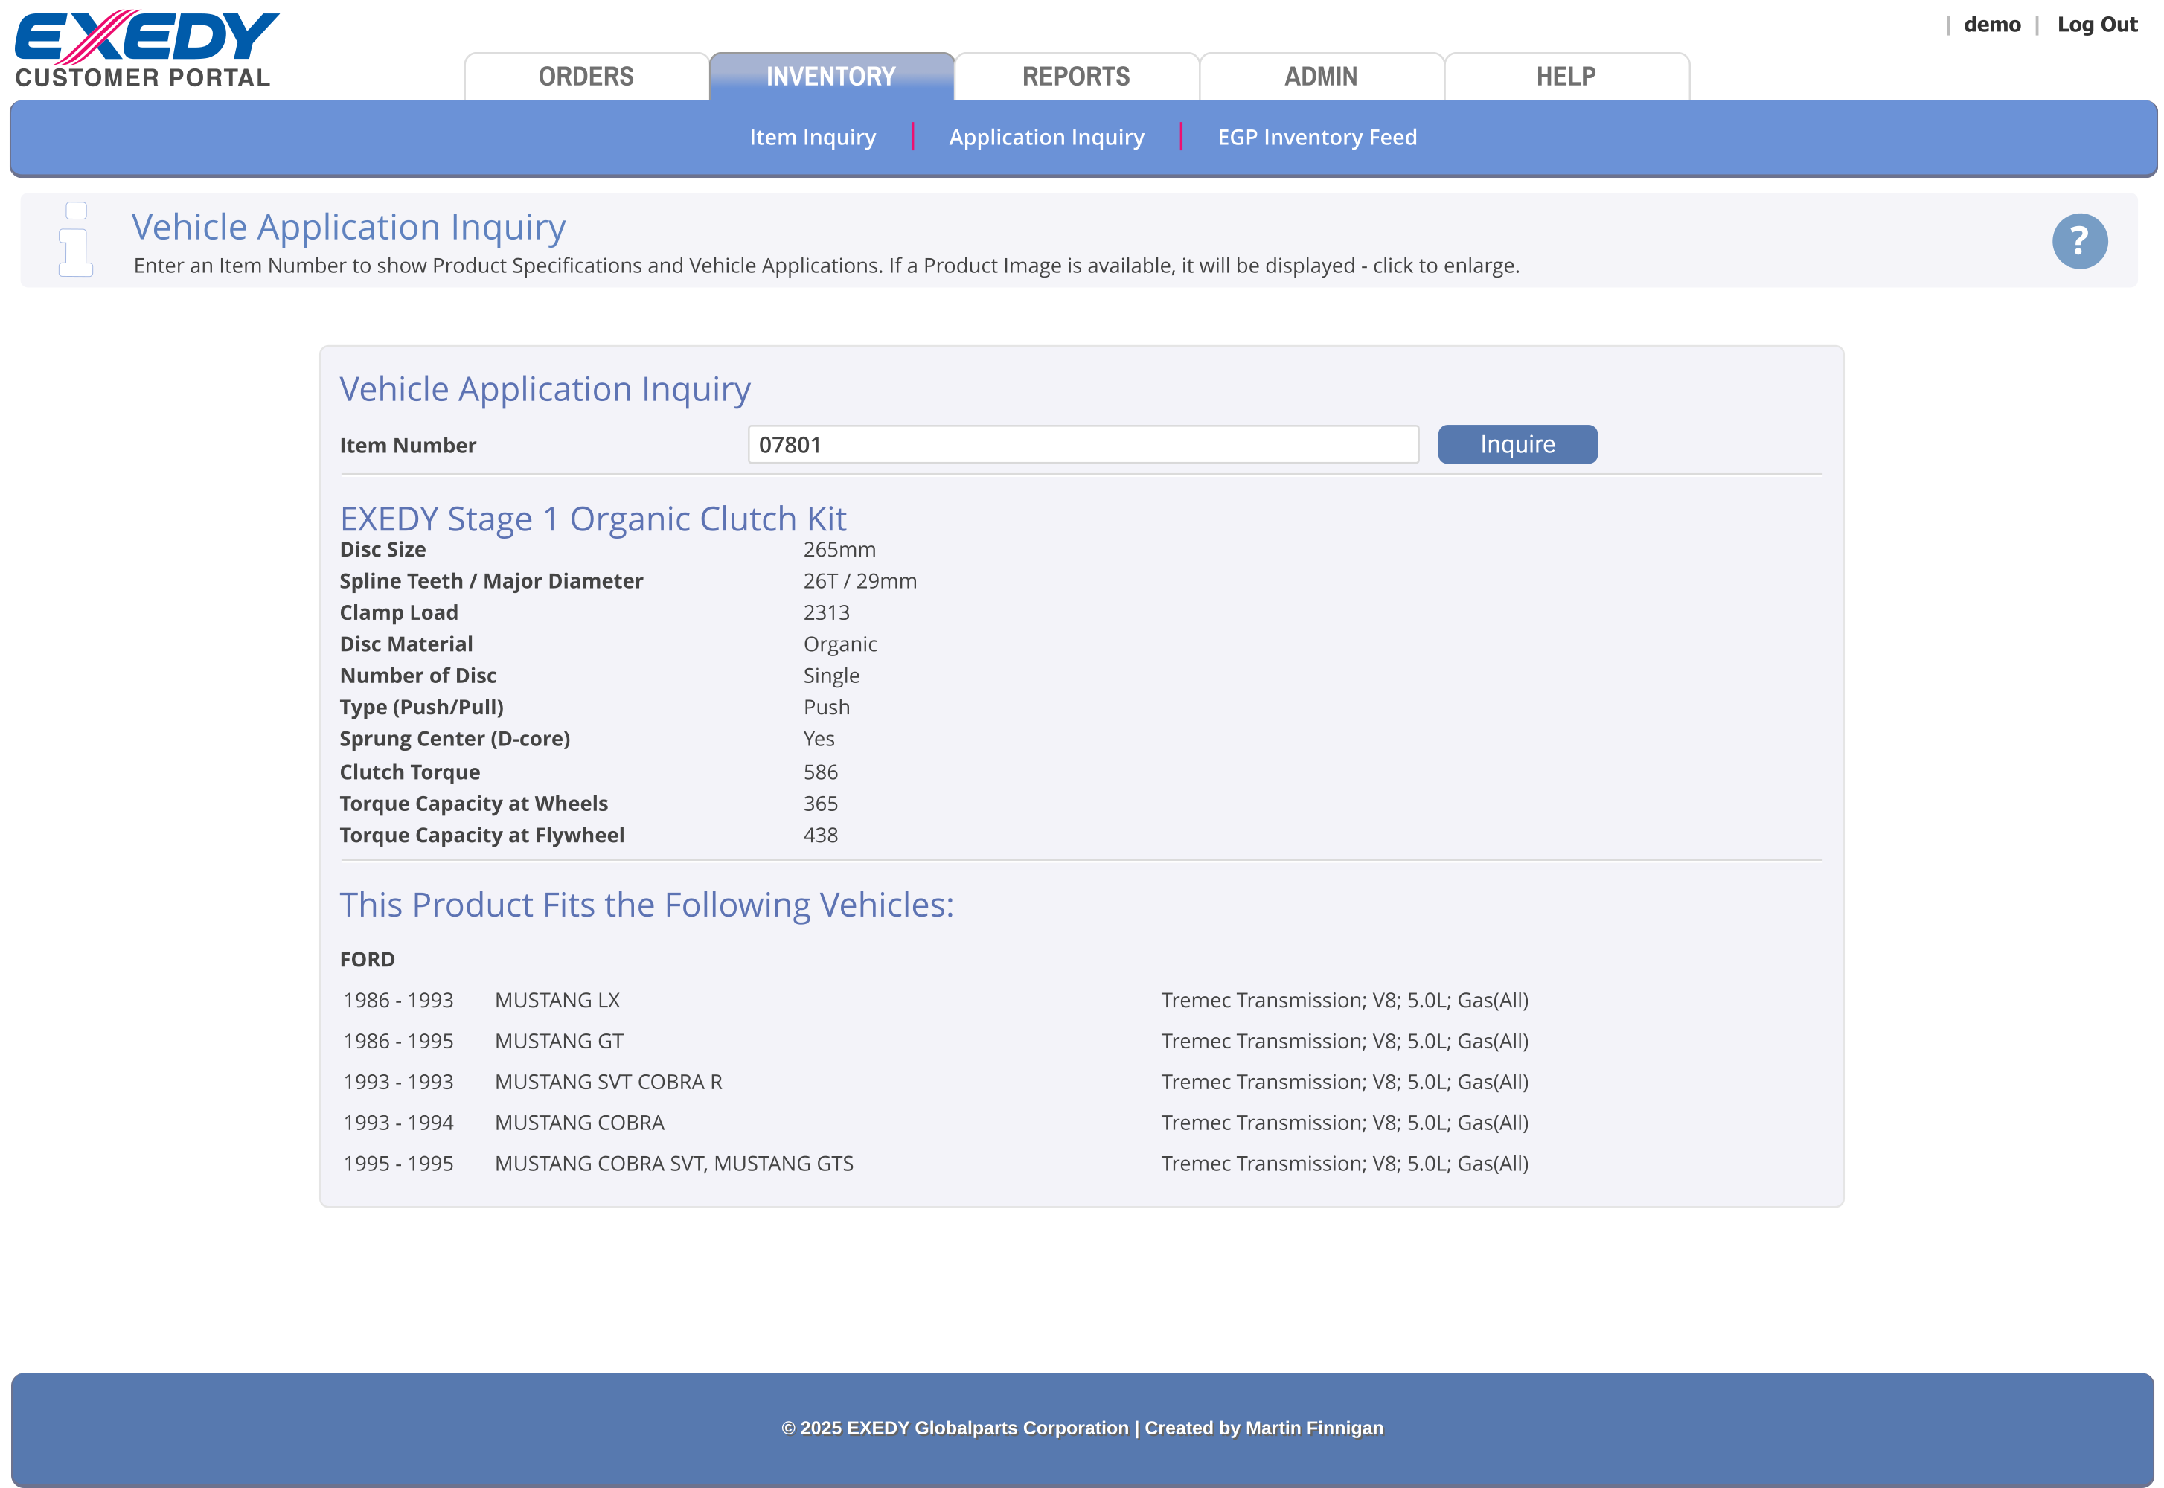Screen dimensions: 2164x1488
Task: Click the spline value 26T / 29mm
Action: click(859, 582)
